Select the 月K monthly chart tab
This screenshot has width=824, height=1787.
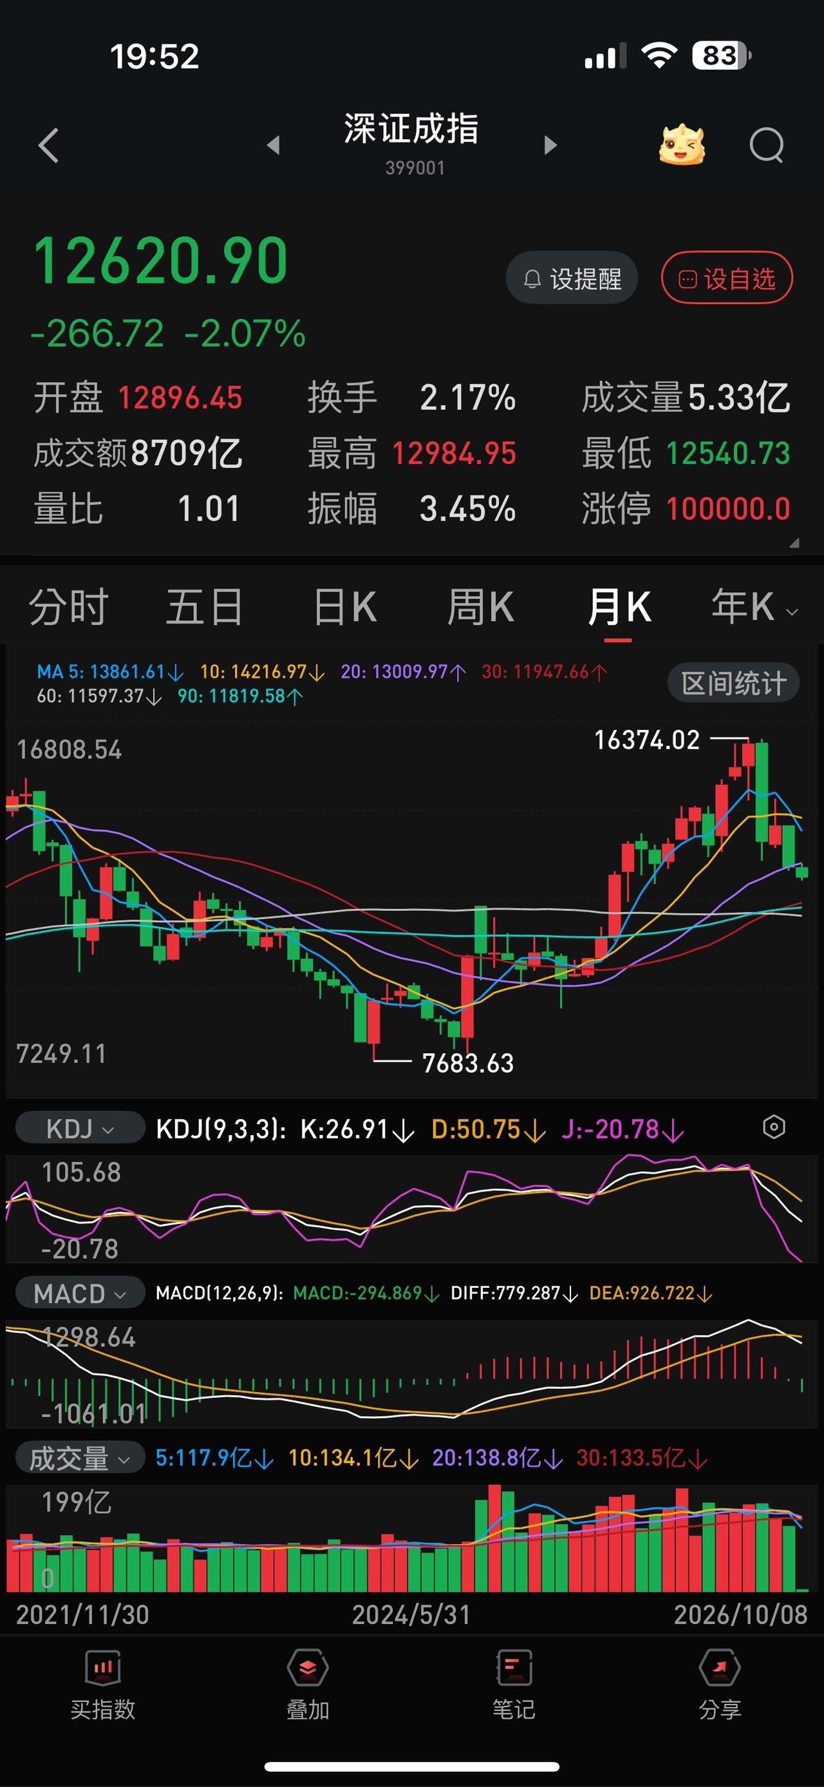tap(619, 607)
